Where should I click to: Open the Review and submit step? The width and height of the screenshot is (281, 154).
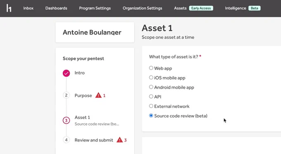[94, 140]
